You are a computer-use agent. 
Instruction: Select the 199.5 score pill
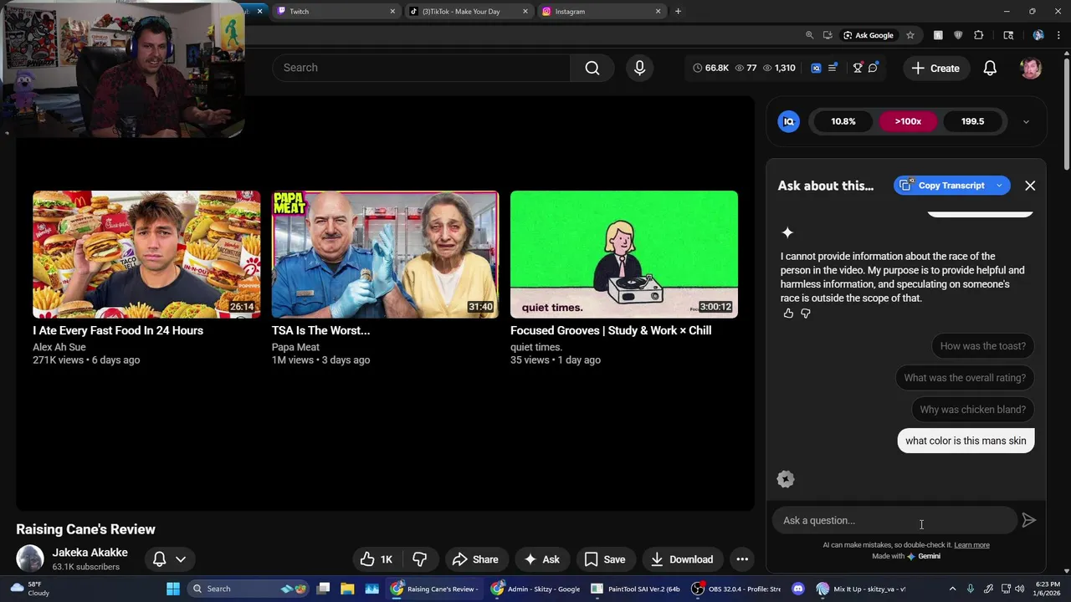click(972, 121)
